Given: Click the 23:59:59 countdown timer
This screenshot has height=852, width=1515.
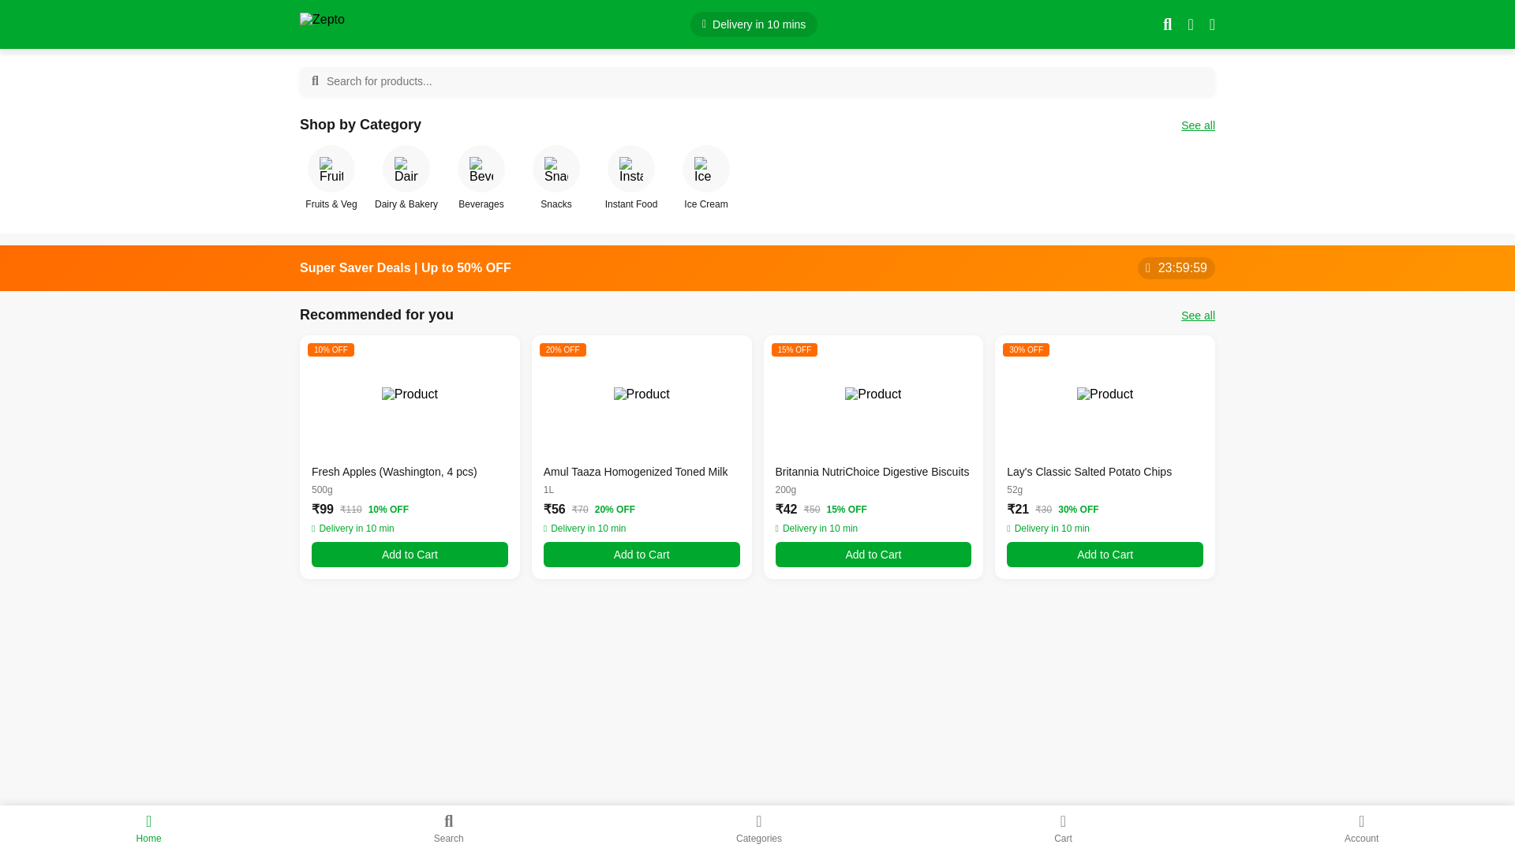Looking at the screenshot, I should tap(1176, 268).
